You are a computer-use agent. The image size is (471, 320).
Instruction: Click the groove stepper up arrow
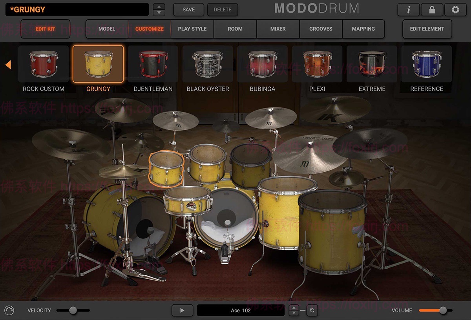[294, 307]
